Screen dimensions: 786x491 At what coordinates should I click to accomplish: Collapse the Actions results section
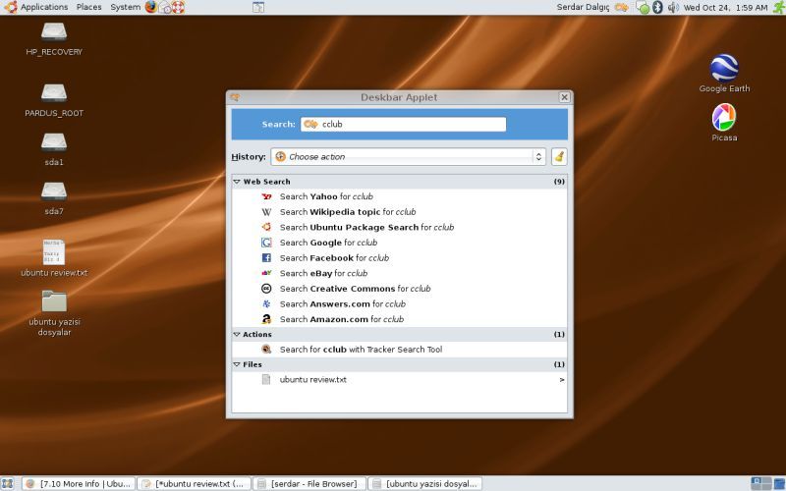[237, 335]
